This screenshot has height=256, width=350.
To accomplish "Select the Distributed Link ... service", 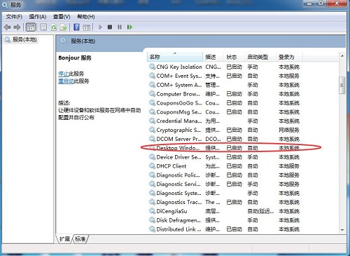I will click(x=224, y=229).
